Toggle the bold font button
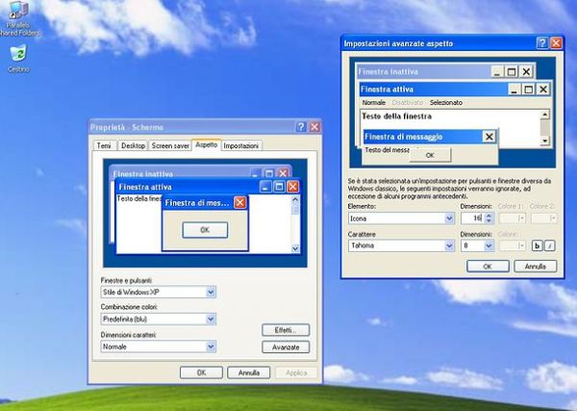Viewport: 577px width, 411px height. tap(538, 245)
